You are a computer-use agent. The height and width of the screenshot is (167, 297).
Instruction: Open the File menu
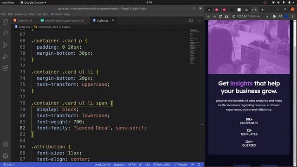[3, 14]
